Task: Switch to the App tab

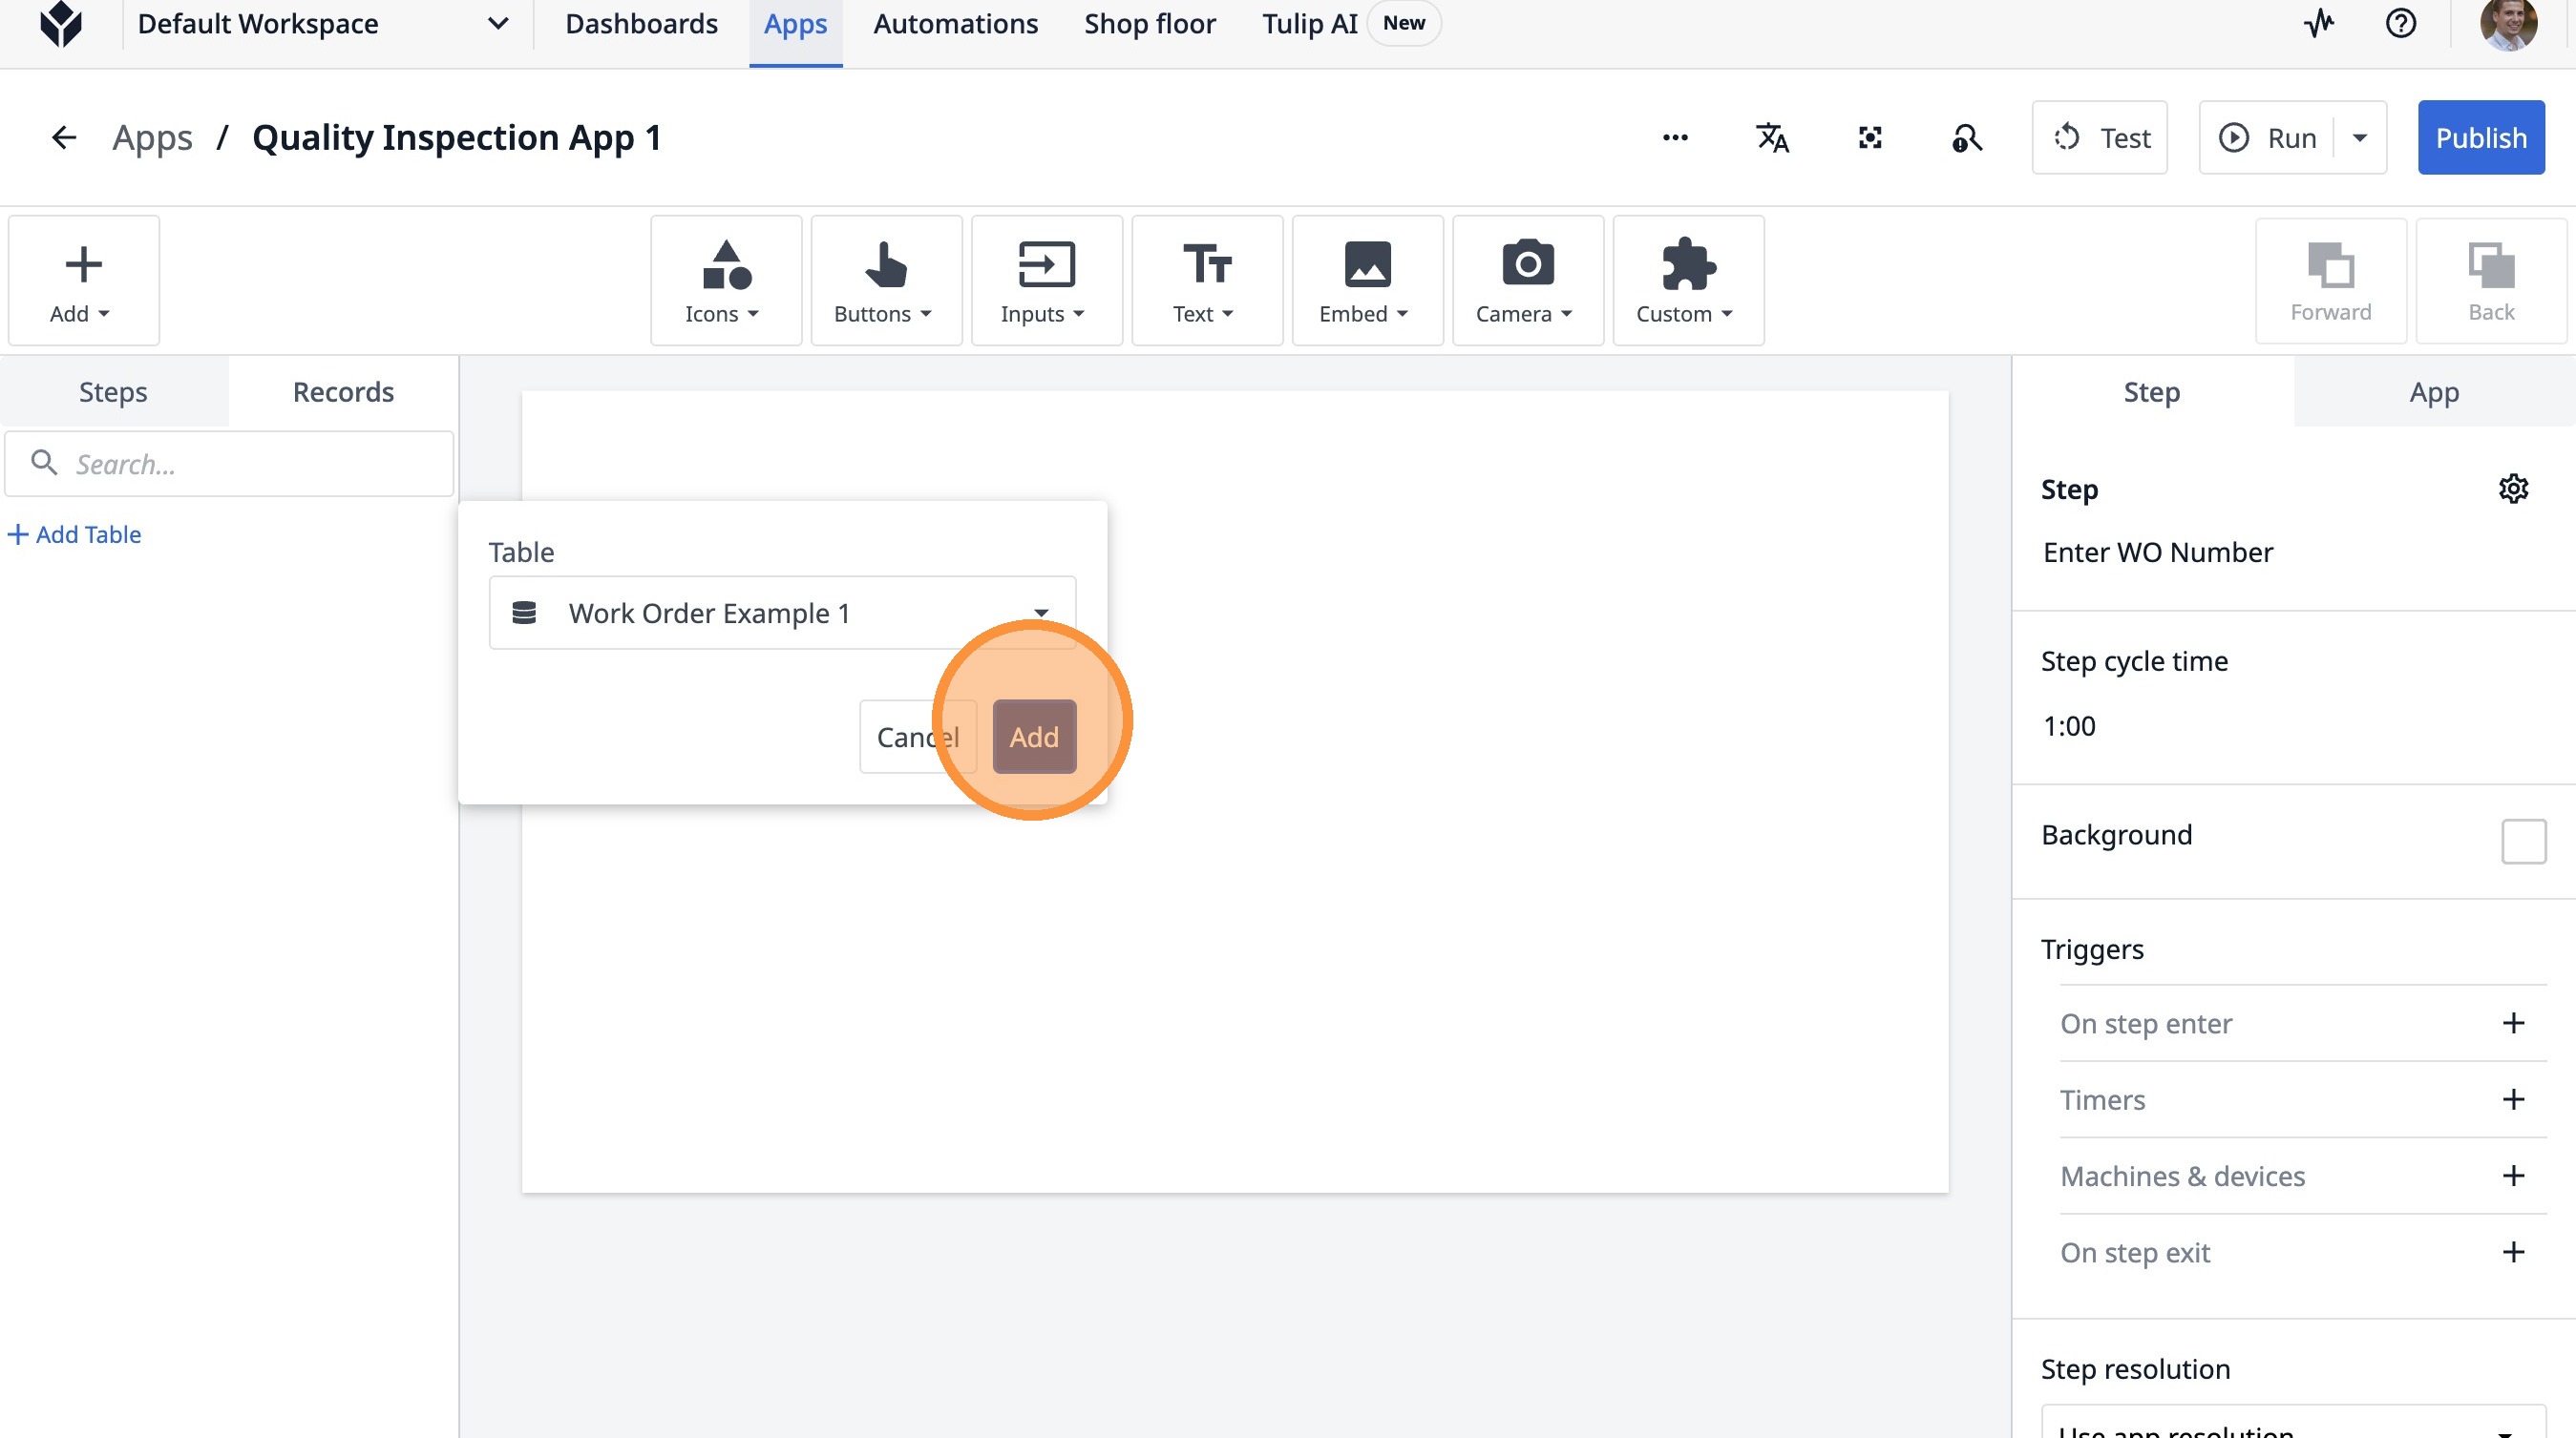Action: [x=2433, y=392]
